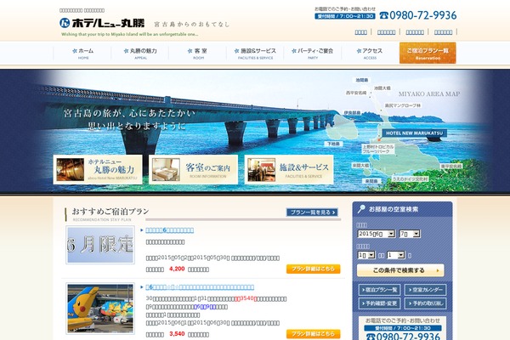Click the 4,200 price text
Viewport: 510px width, 340px height.
(177, 269)
